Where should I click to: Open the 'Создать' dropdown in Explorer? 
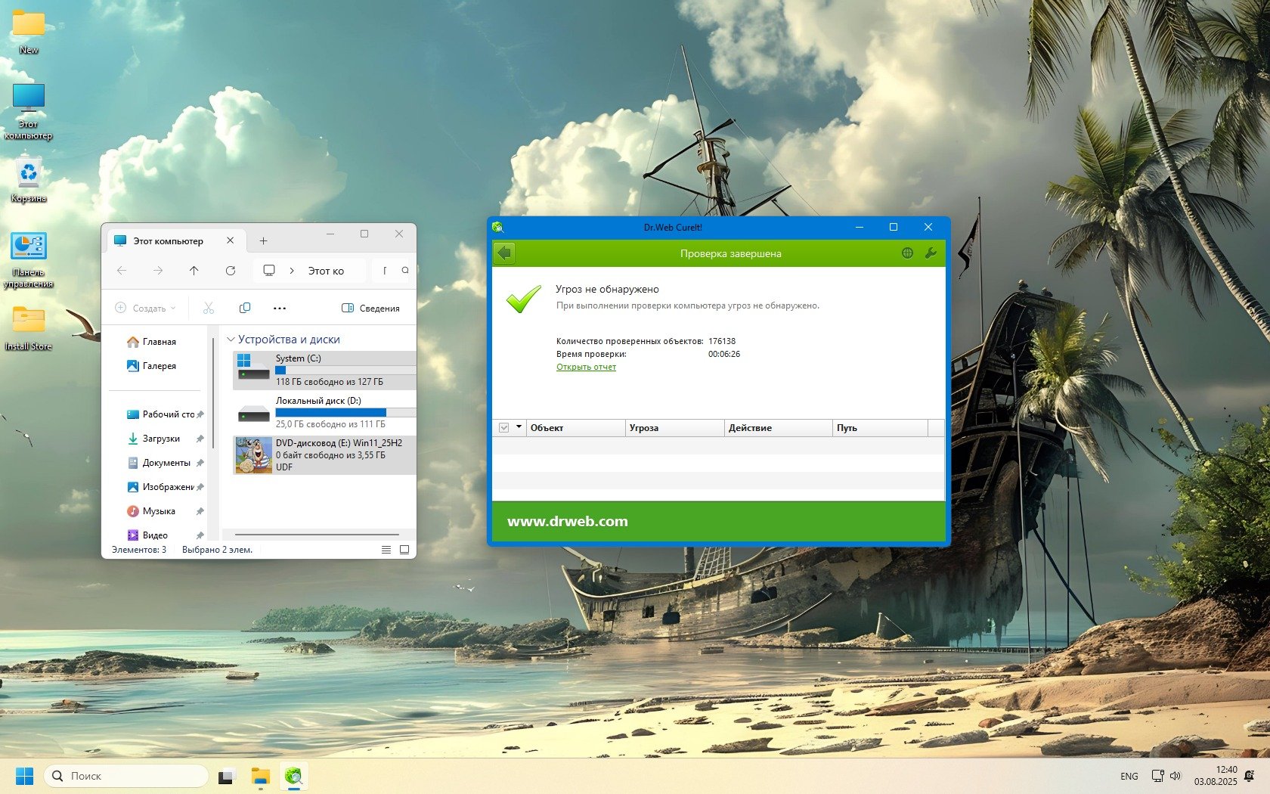[145, 308]
